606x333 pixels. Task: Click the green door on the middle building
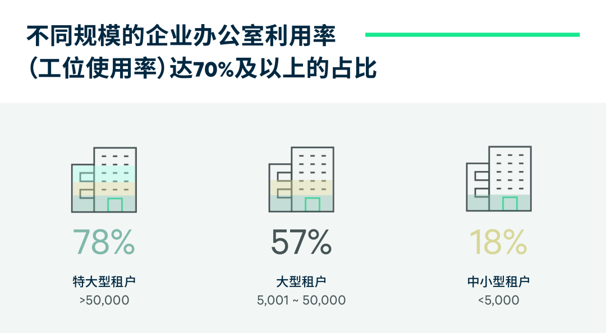[313, 205]
